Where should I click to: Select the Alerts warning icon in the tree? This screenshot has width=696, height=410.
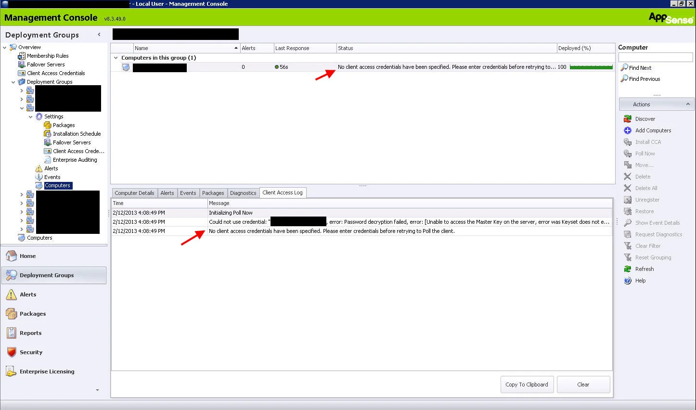point(39,168)
